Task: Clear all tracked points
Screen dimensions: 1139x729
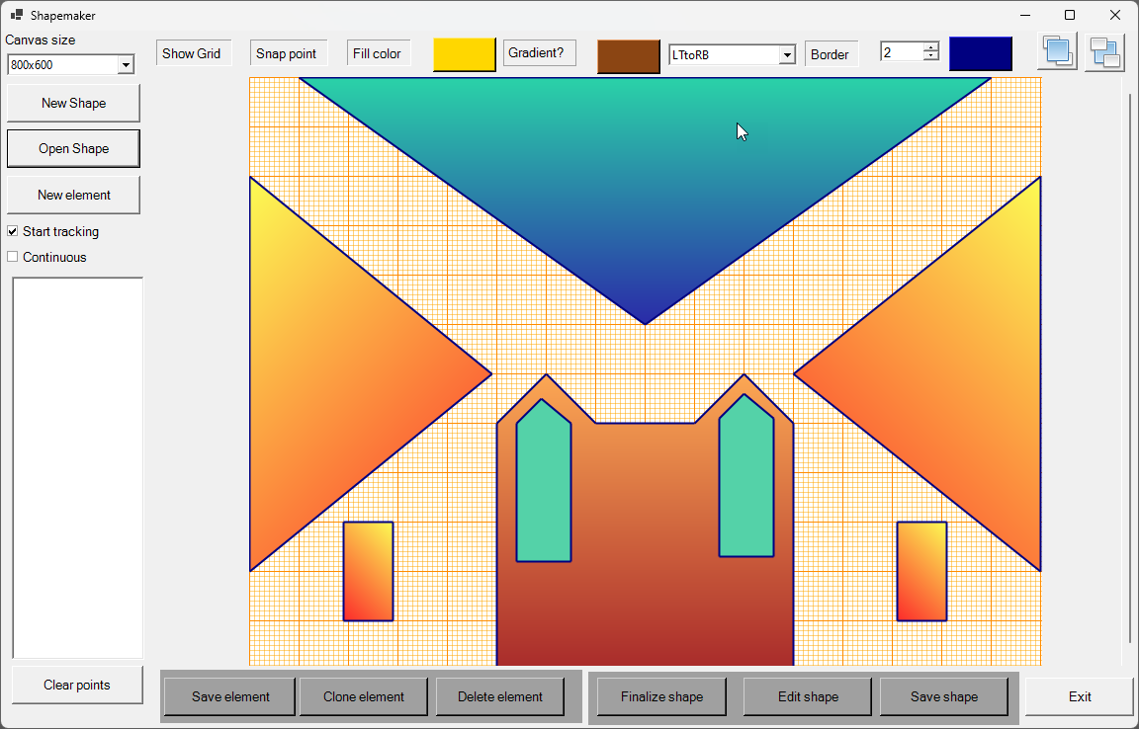Action: [x=77, y=684]
